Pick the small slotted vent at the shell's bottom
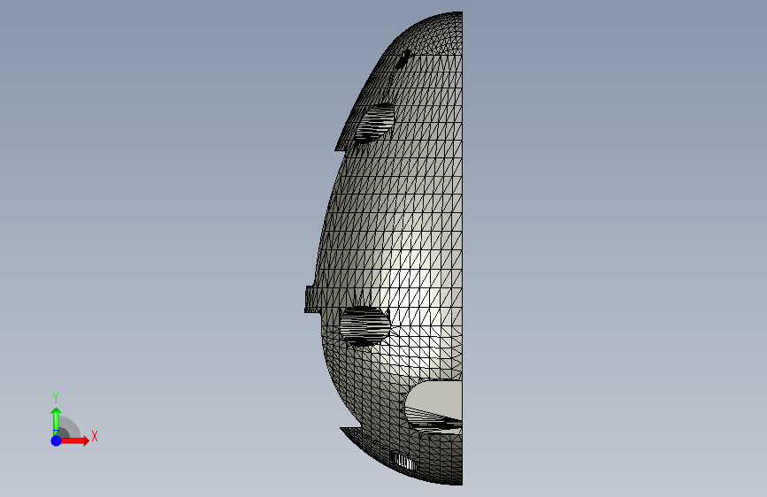This screenshot has height=497, width=767. [404, 462]
